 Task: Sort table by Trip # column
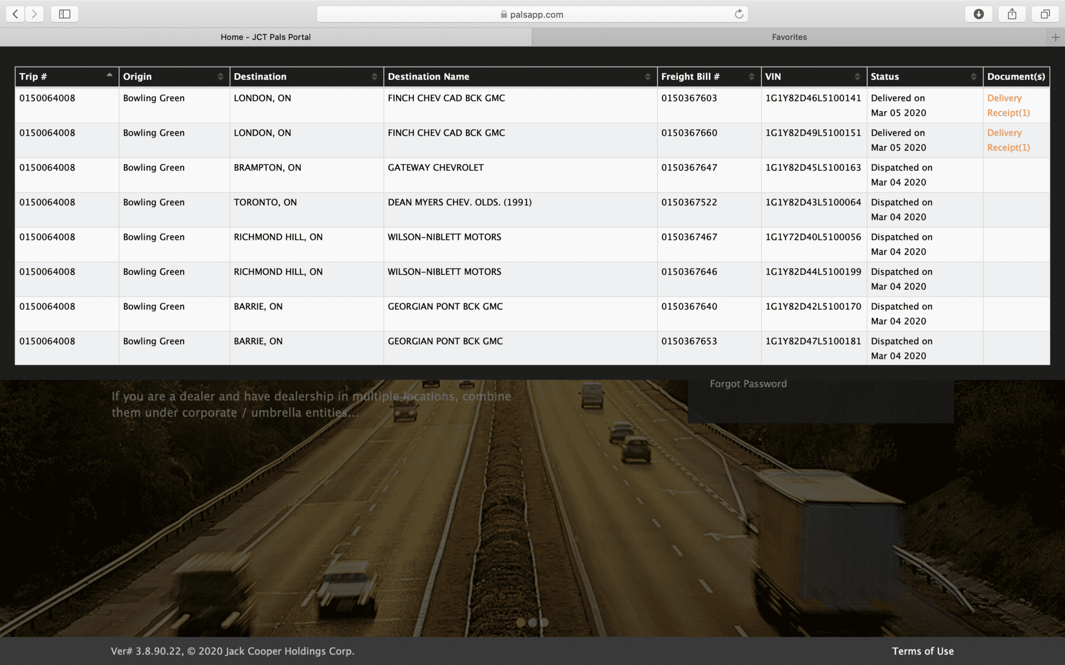(x=109, y=76)
